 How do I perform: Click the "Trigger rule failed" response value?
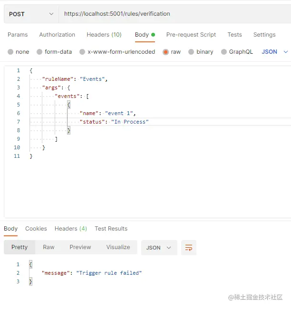point(109,273)
